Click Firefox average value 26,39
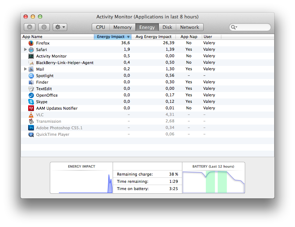The image size is (295, 227). [x=169, y=43]
